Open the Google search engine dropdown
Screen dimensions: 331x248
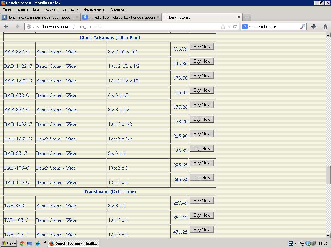[246, 27]
